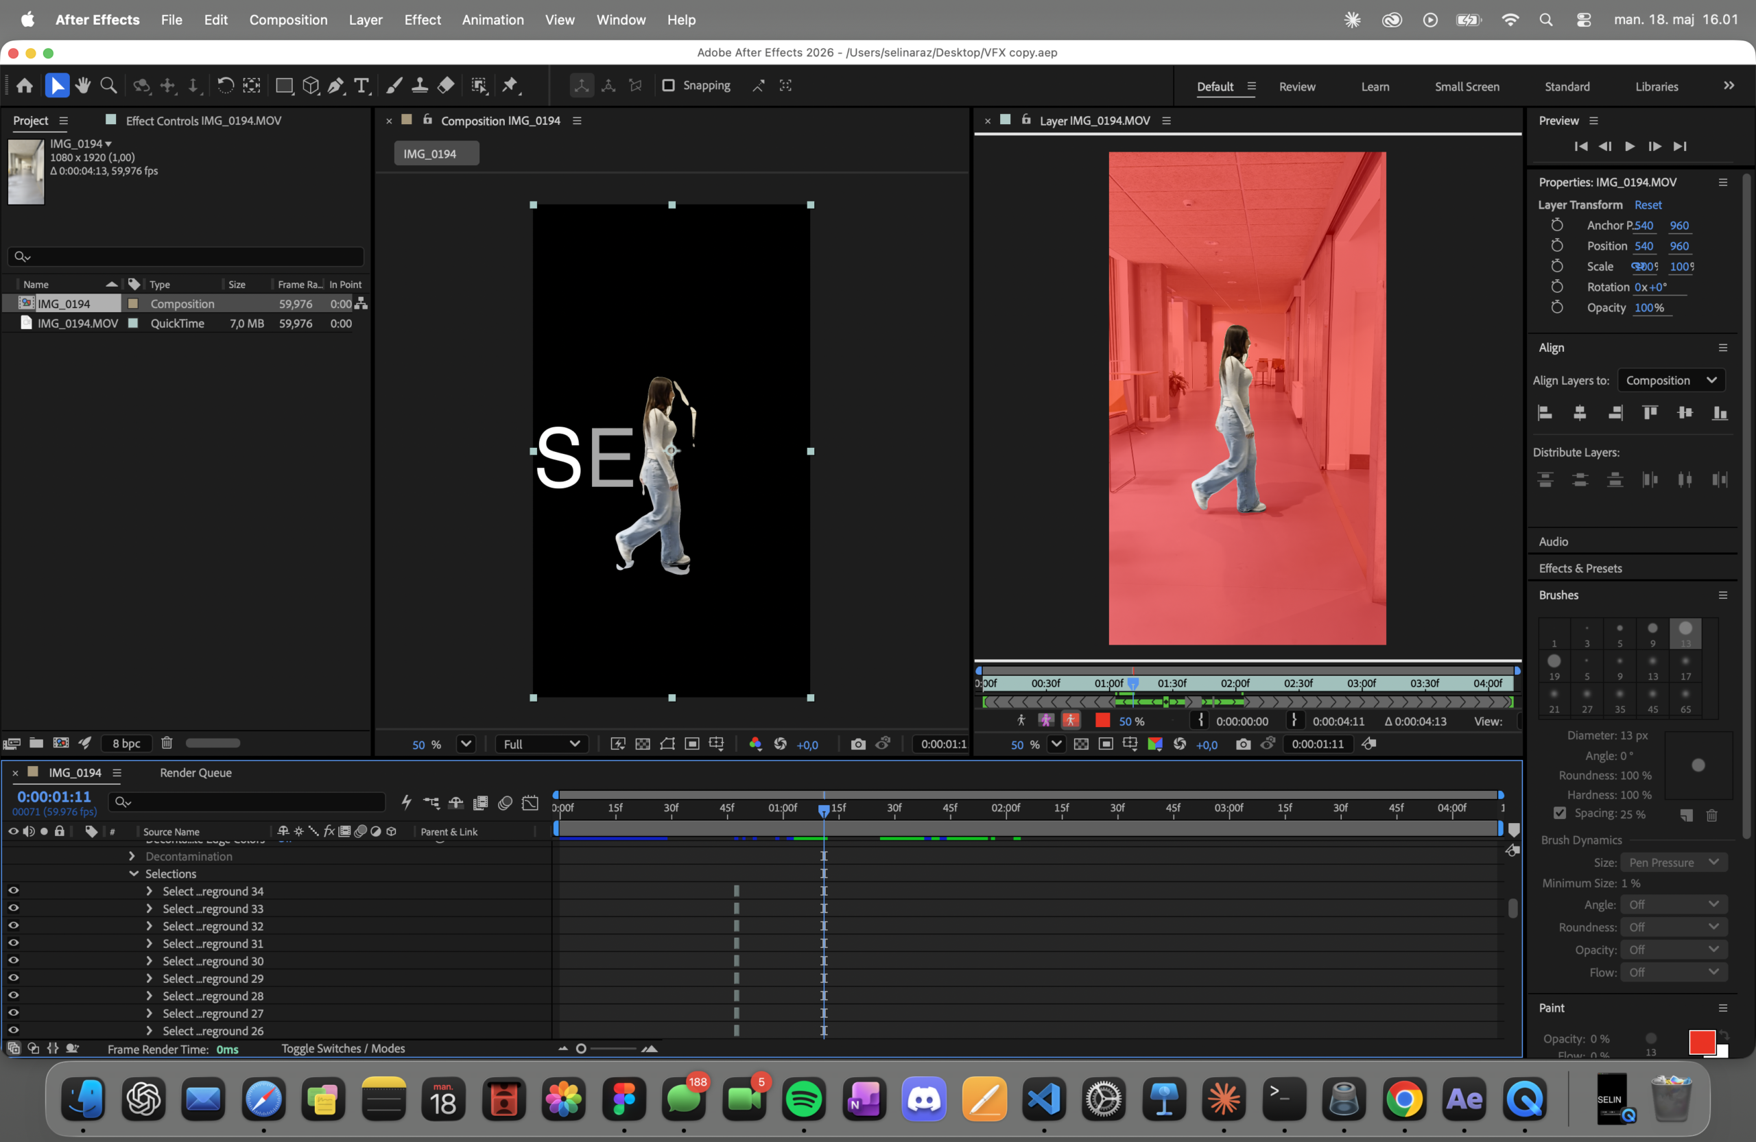Screen dimensions: 1756x1142
Task: Open the Composition menu
Action: 287,20
